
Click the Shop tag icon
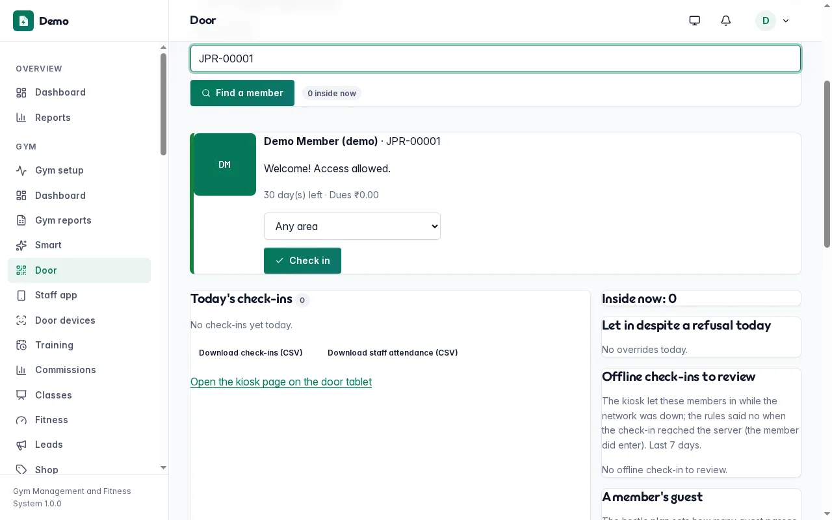coord(21,469)
